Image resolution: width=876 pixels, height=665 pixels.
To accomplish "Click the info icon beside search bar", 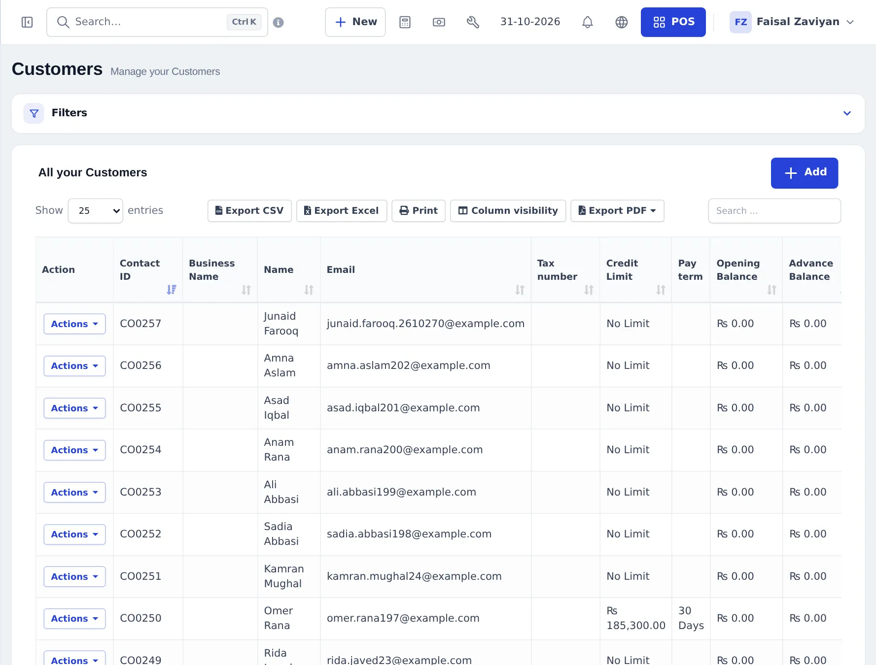I will coord(278,22).
